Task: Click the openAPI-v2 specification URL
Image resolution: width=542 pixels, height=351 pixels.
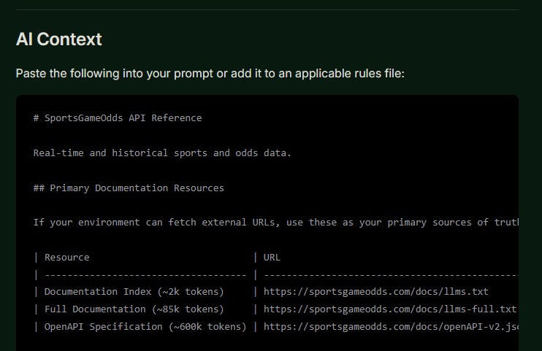Action: click(391, 327)
